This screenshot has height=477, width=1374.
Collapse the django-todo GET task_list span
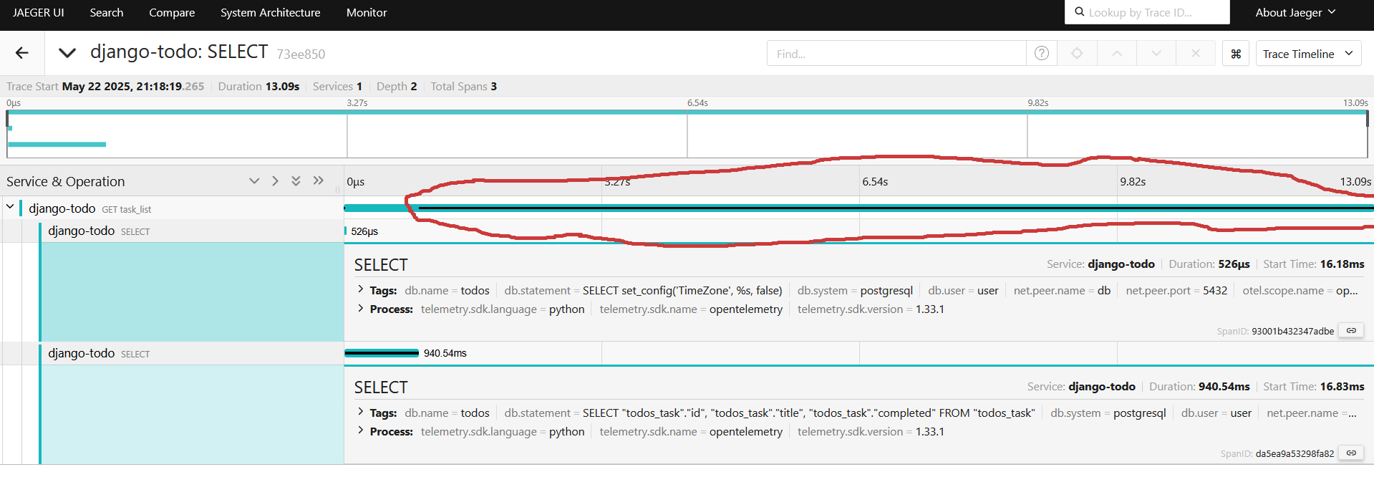[x=10, y=207]
